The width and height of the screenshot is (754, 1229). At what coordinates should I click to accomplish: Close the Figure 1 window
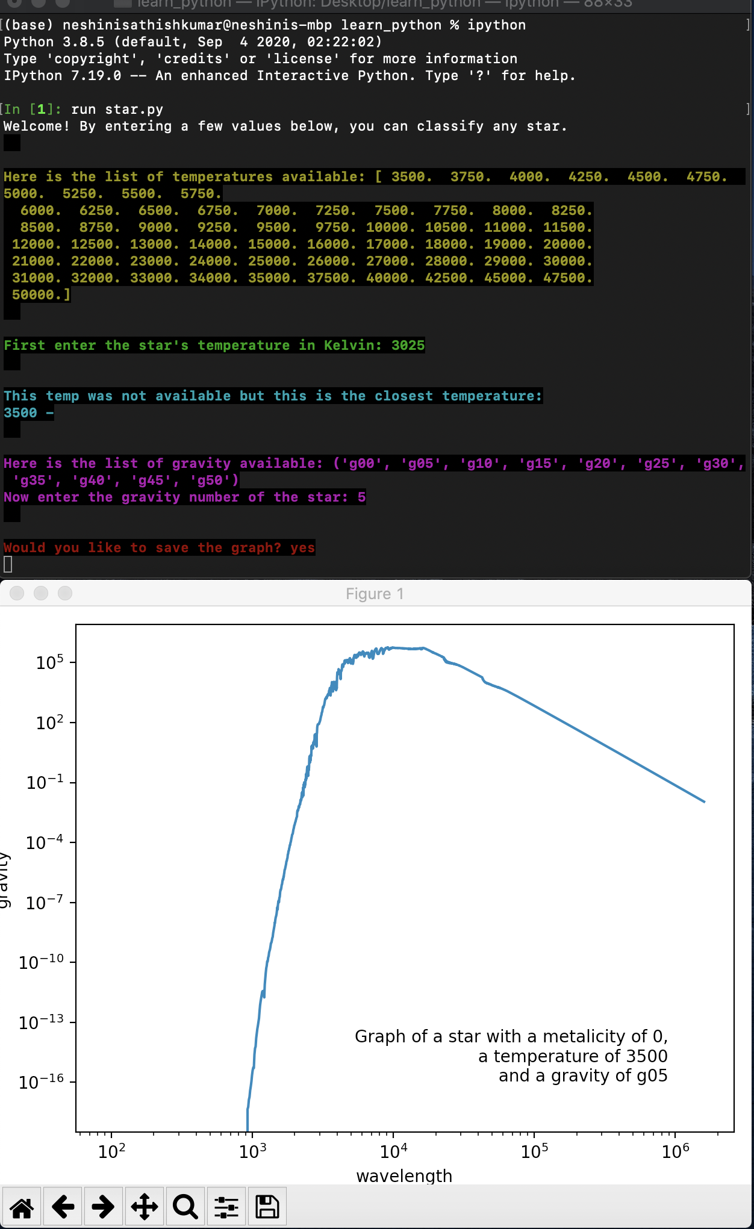tap(17, 593)
